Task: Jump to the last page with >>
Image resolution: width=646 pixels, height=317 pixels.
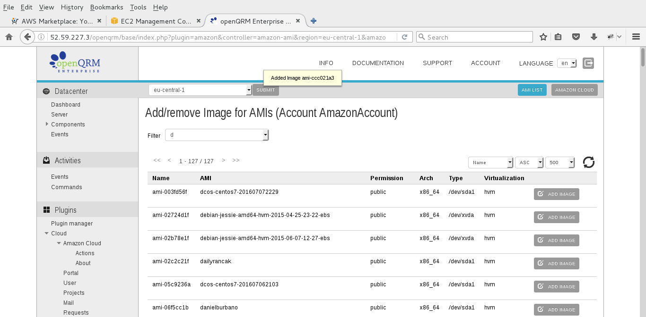Action: coord(236,160)
